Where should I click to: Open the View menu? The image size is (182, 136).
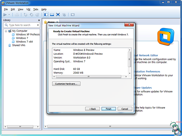(x=20, y=9)
